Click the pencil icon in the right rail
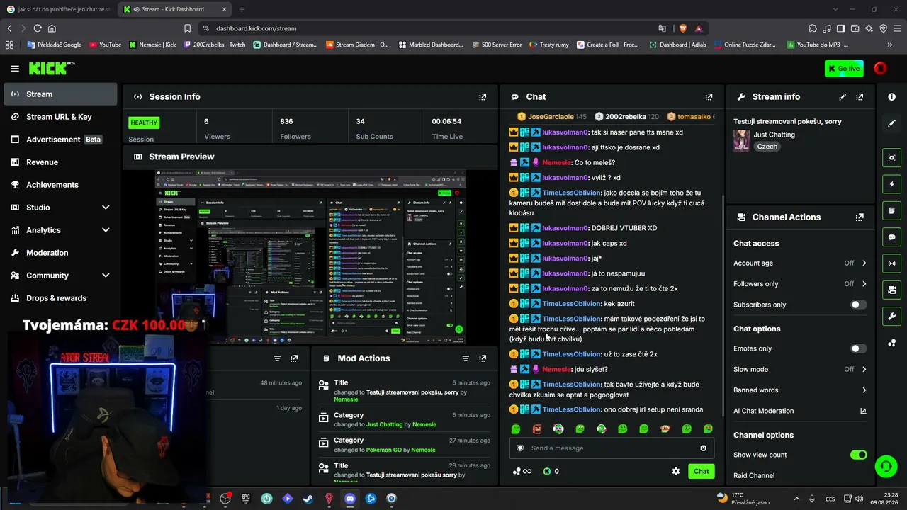The width and height of the screenshot is (907, 510). [x=891, y=123]
